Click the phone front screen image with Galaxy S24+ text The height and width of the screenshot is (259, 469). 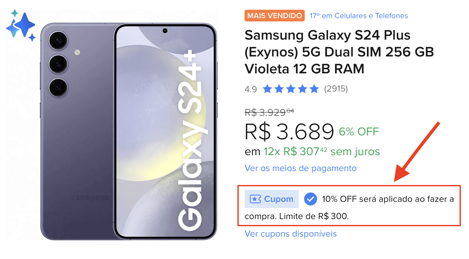point(165,131)
